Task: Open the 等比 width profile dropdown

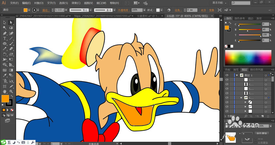Action: click(90, 10)
